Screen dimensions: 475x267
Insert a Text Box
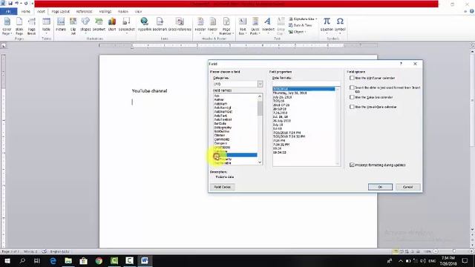click(x=243, y=26)
